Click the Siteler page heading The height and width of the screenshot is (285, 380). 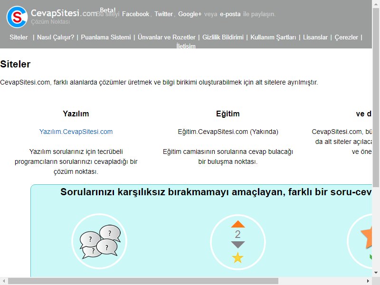(15, 64)
